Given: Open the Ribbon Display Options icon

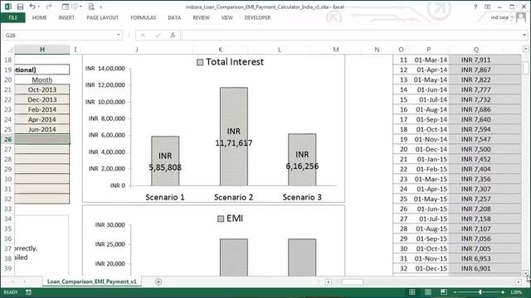Looking at the screenshot, I should pos(487,7).
